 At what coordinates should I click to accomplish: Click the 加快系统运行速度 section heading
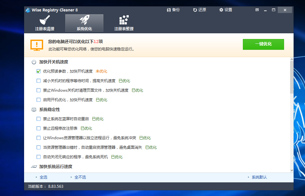(x=56, y=167)
